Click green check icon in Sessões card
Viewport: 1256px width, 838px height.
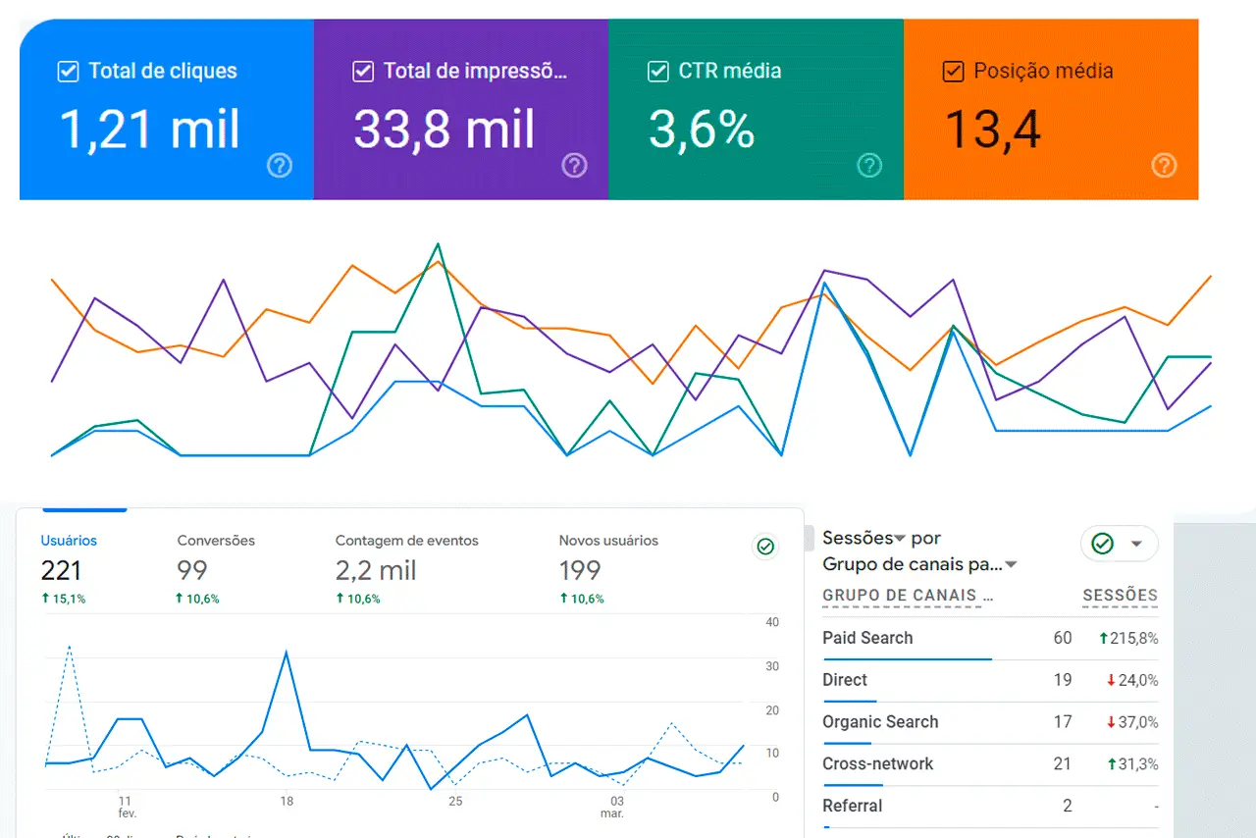(1103, 544)
